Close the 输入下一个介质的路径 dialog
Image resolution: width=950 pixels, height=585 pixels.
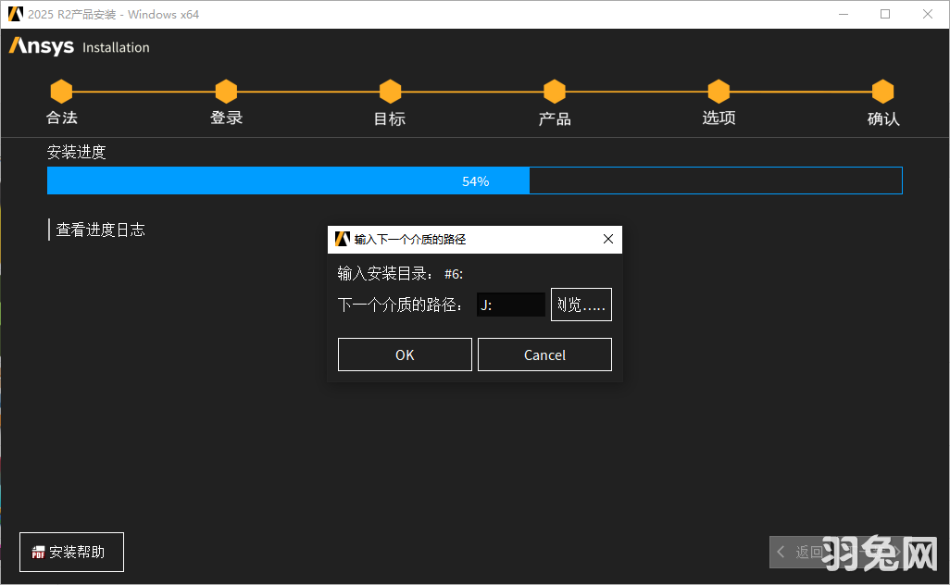point(608,239)
